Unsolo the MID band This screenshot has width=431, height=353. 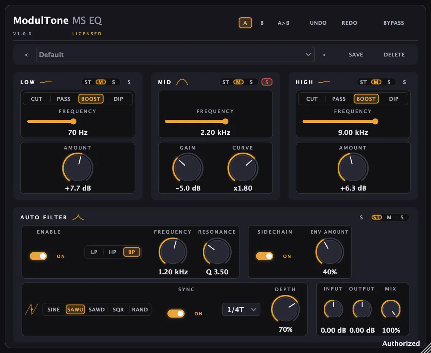pyautogui.click(x=267, y=82)
